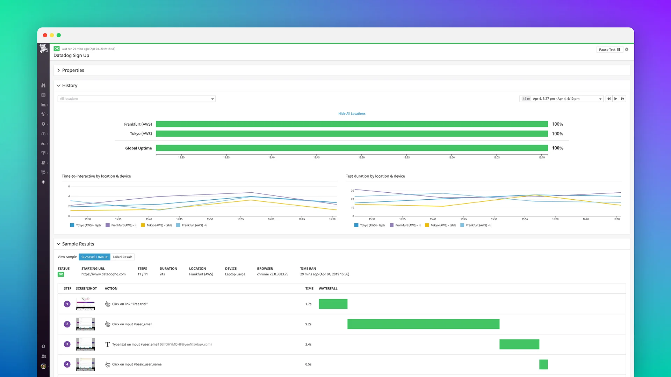This screenshot has height=377, width=671.
Task: Open the Help question-mark icon
Action: coord(43,346)
